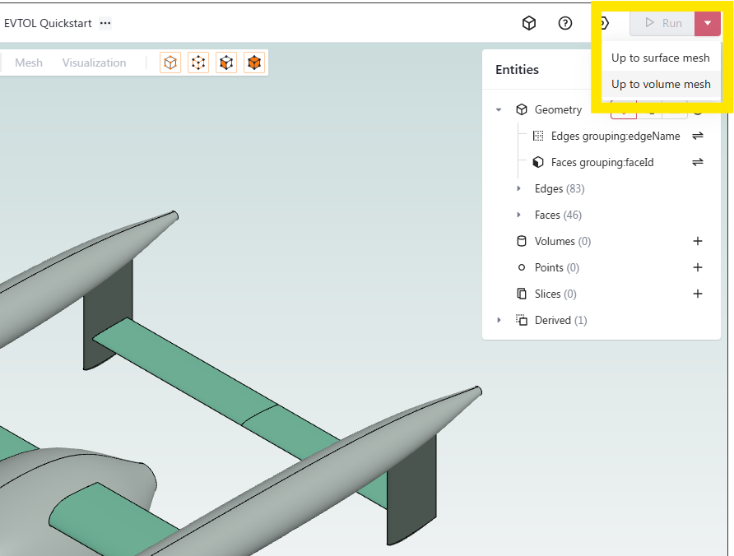Open the EVTOL Quickstart more options ellipsis

click(105, 23)
